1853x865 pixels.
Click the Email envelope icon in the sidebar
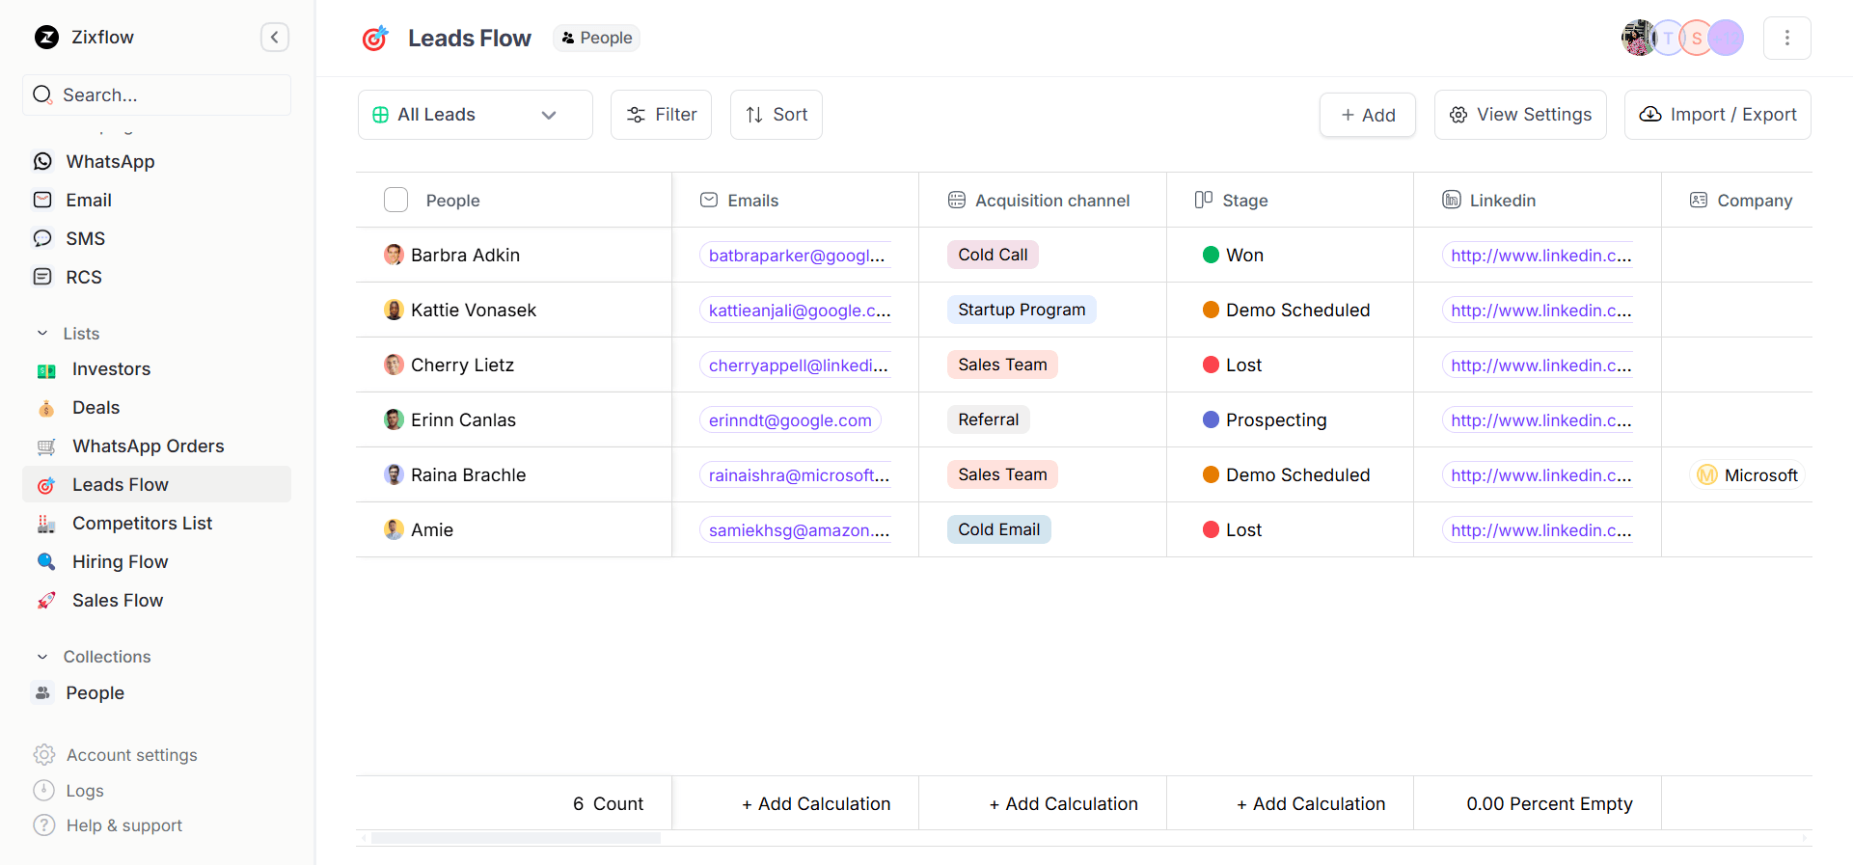tap(42, 200)
